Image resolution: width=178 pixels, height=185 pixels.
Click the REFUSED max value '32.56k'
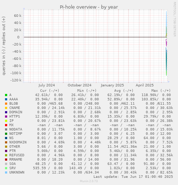167,155
